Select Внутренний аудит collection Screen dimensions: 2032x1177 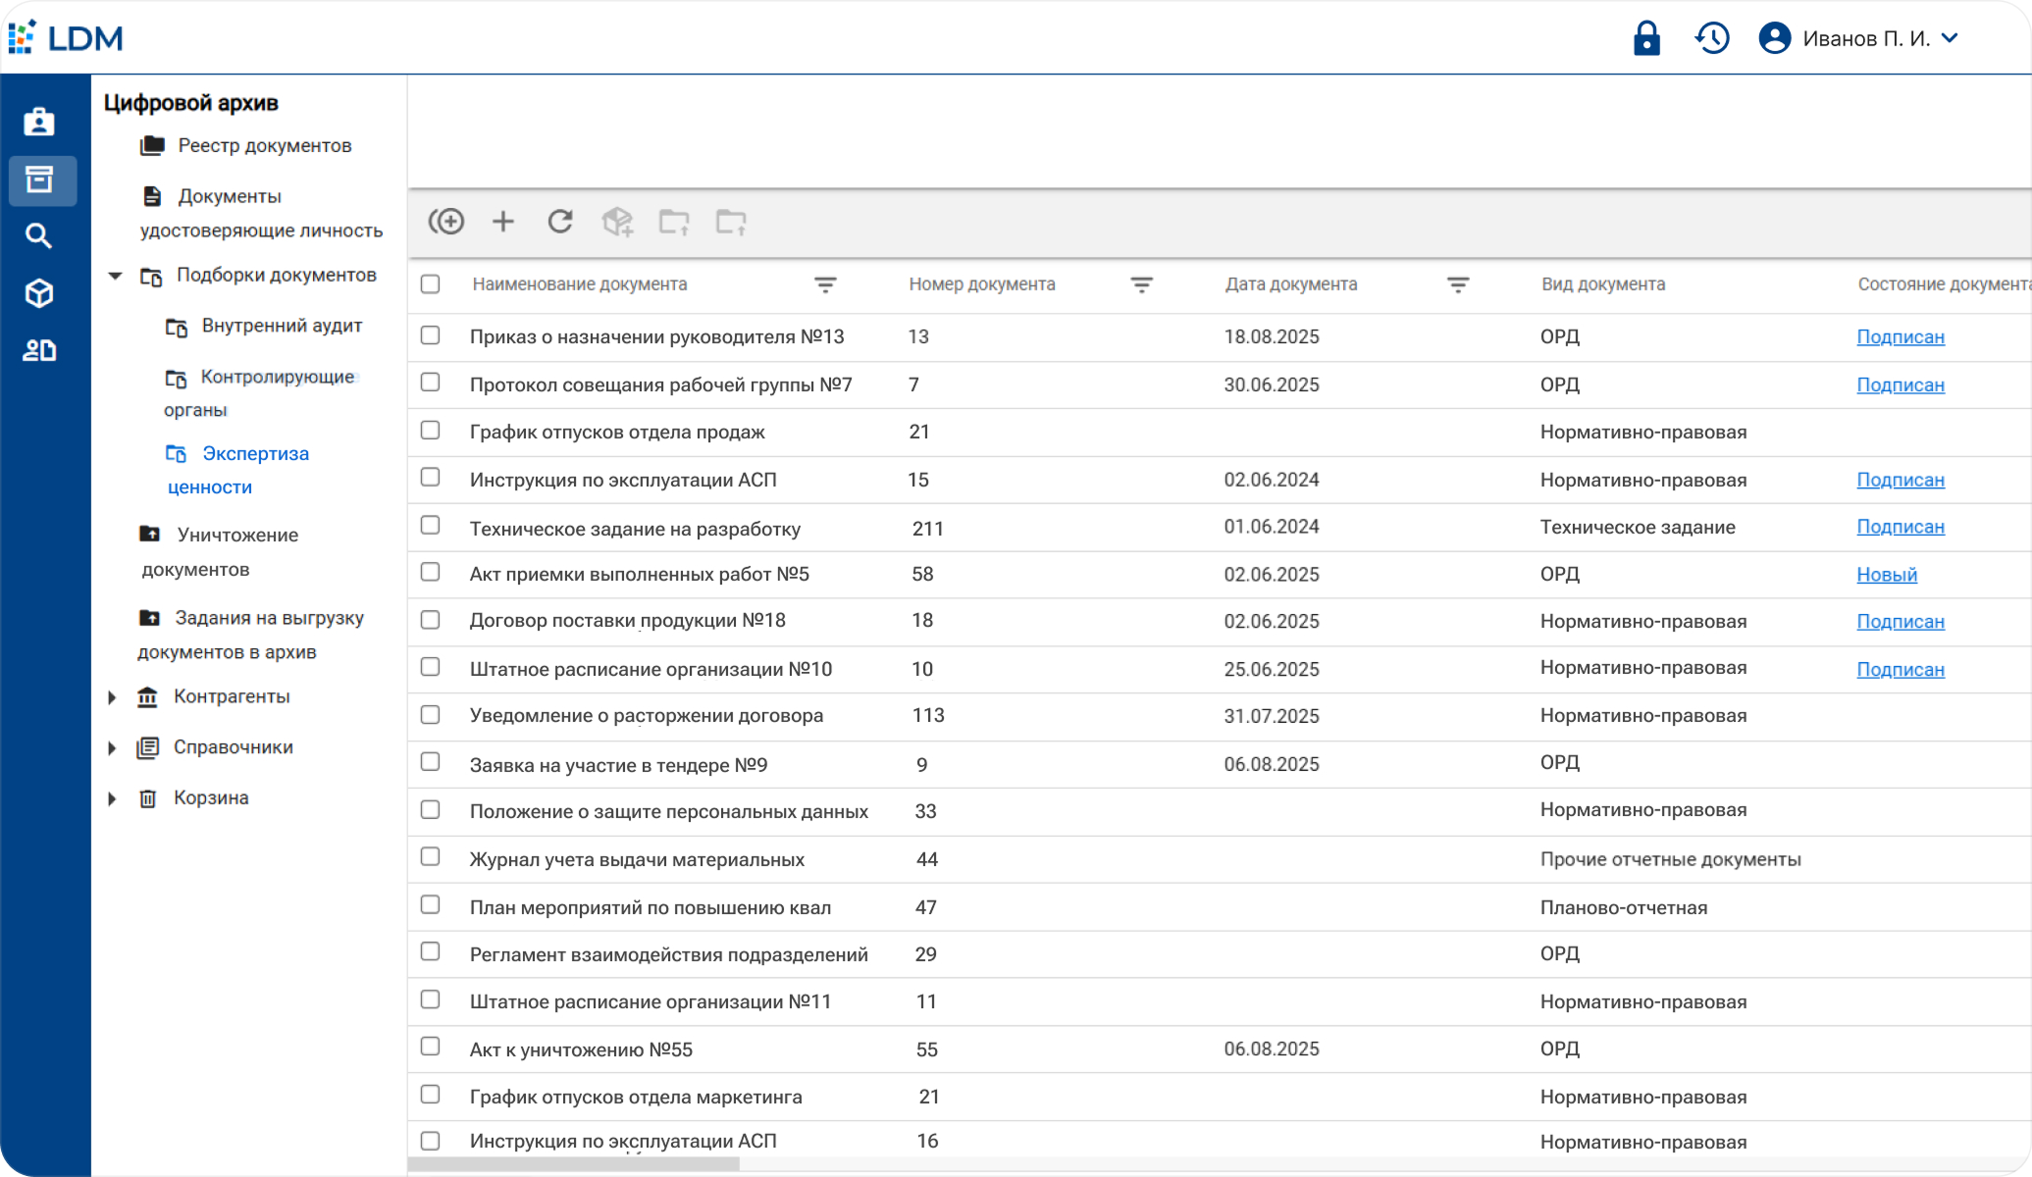click(x=281, y=326)
